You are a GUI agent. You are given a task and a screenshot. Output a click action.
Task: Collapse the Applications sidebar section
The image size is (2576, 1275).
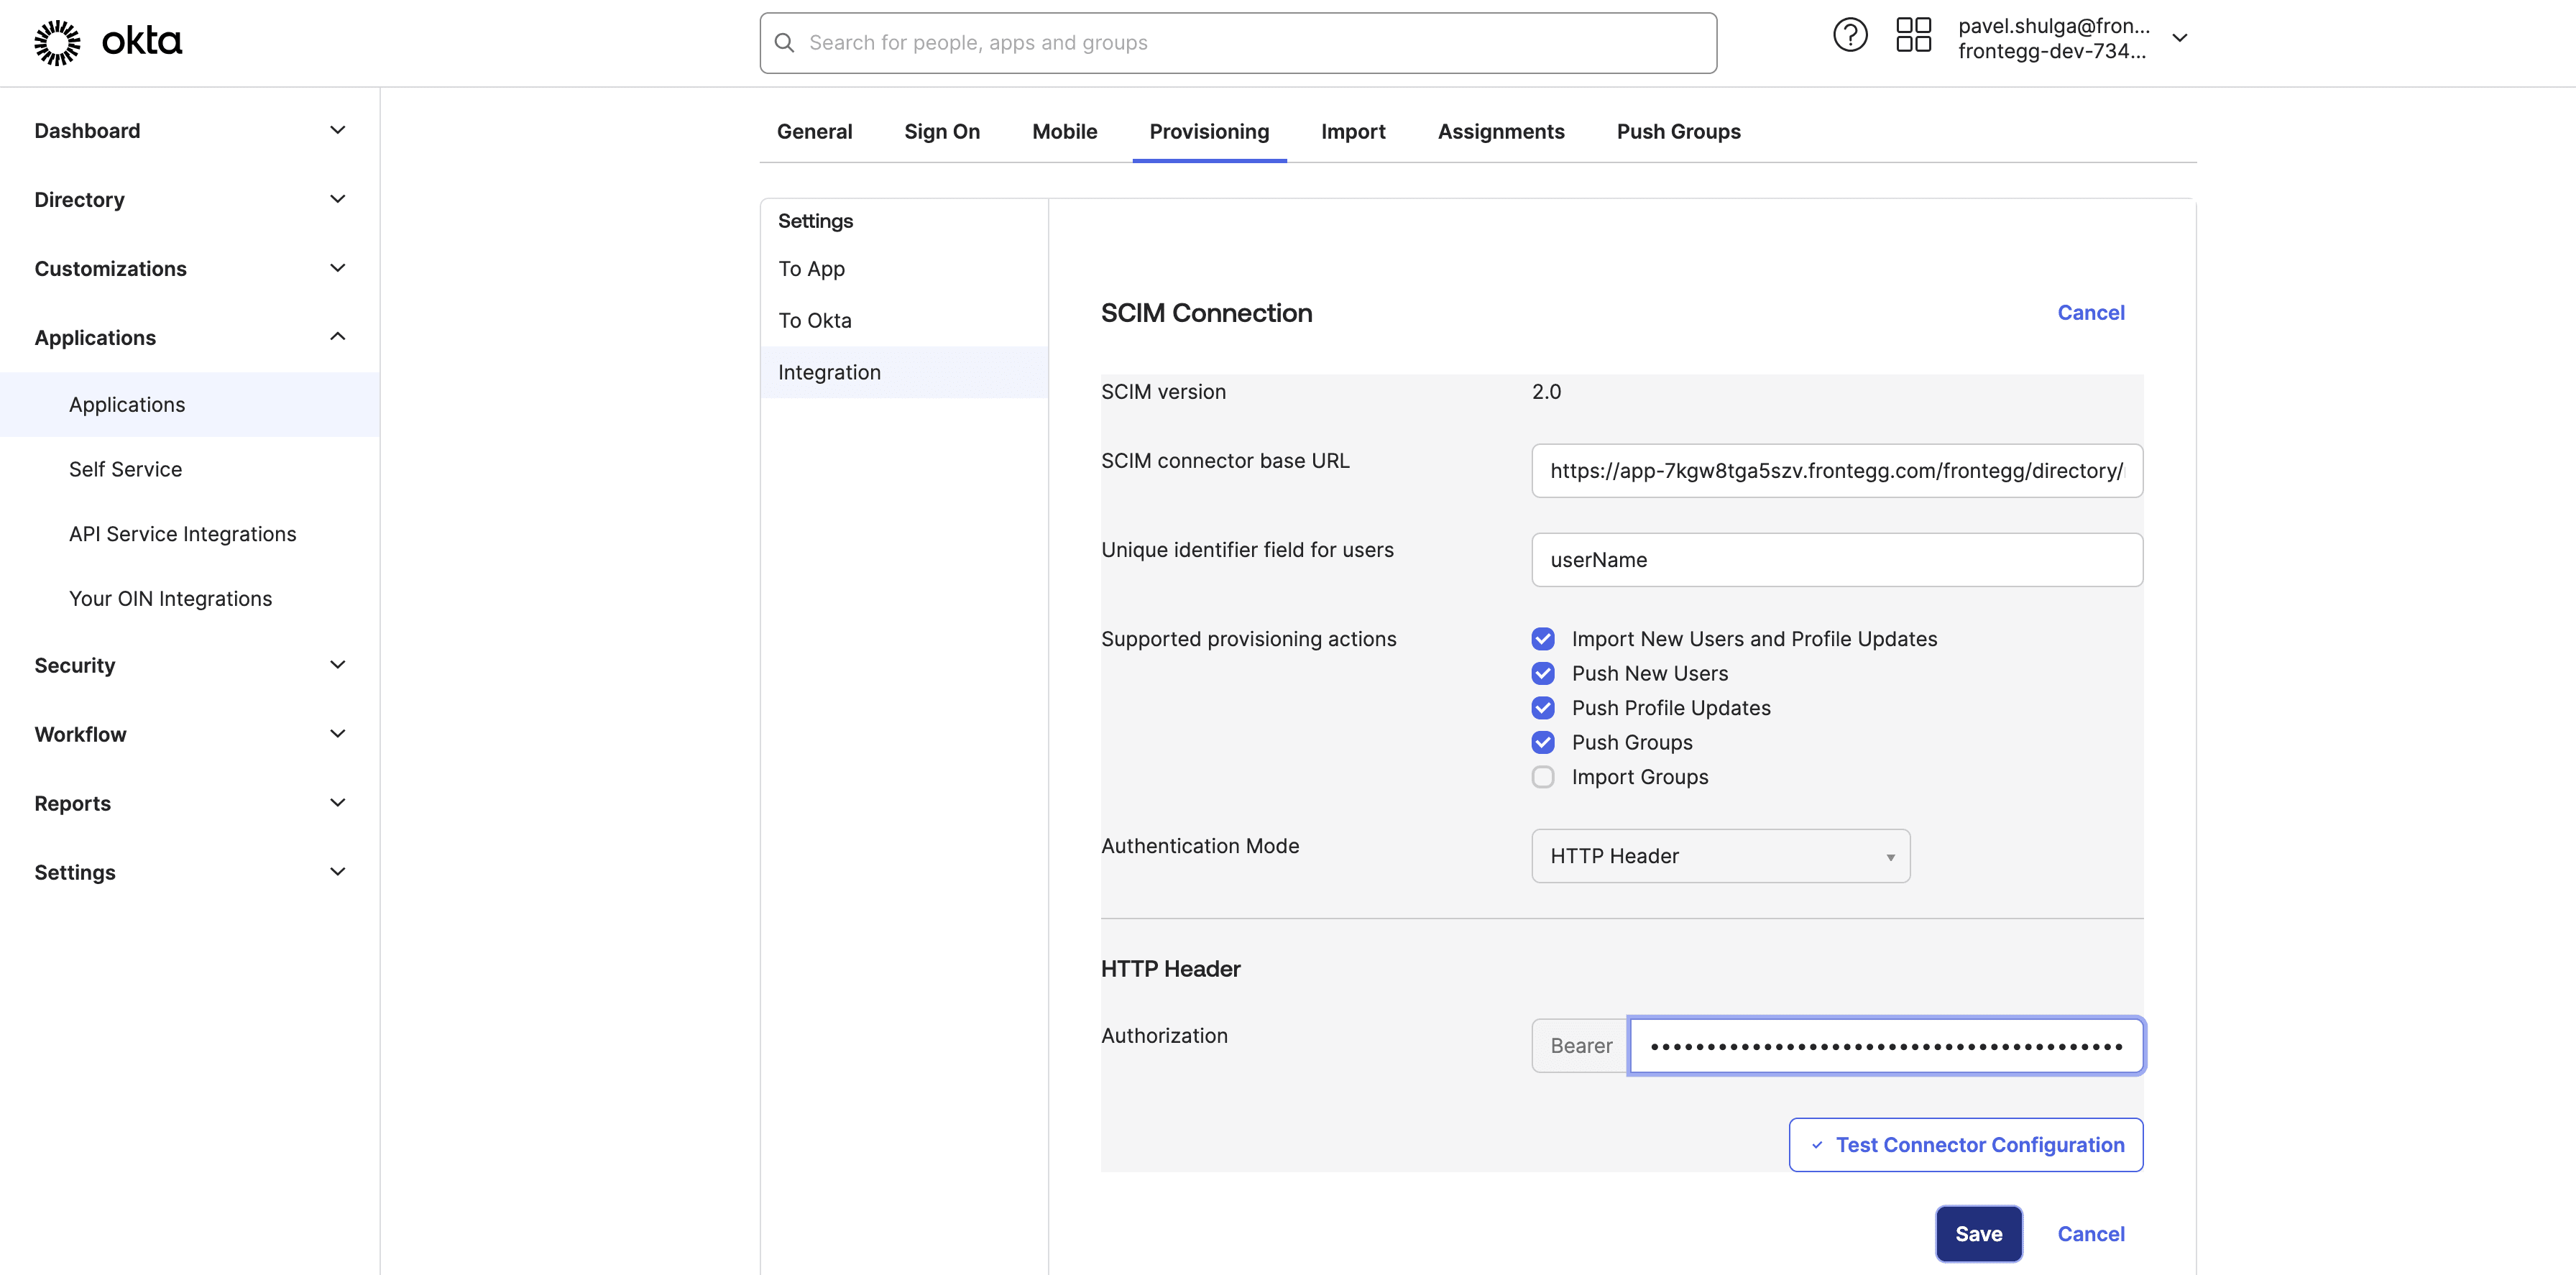[x=190, y=338]
